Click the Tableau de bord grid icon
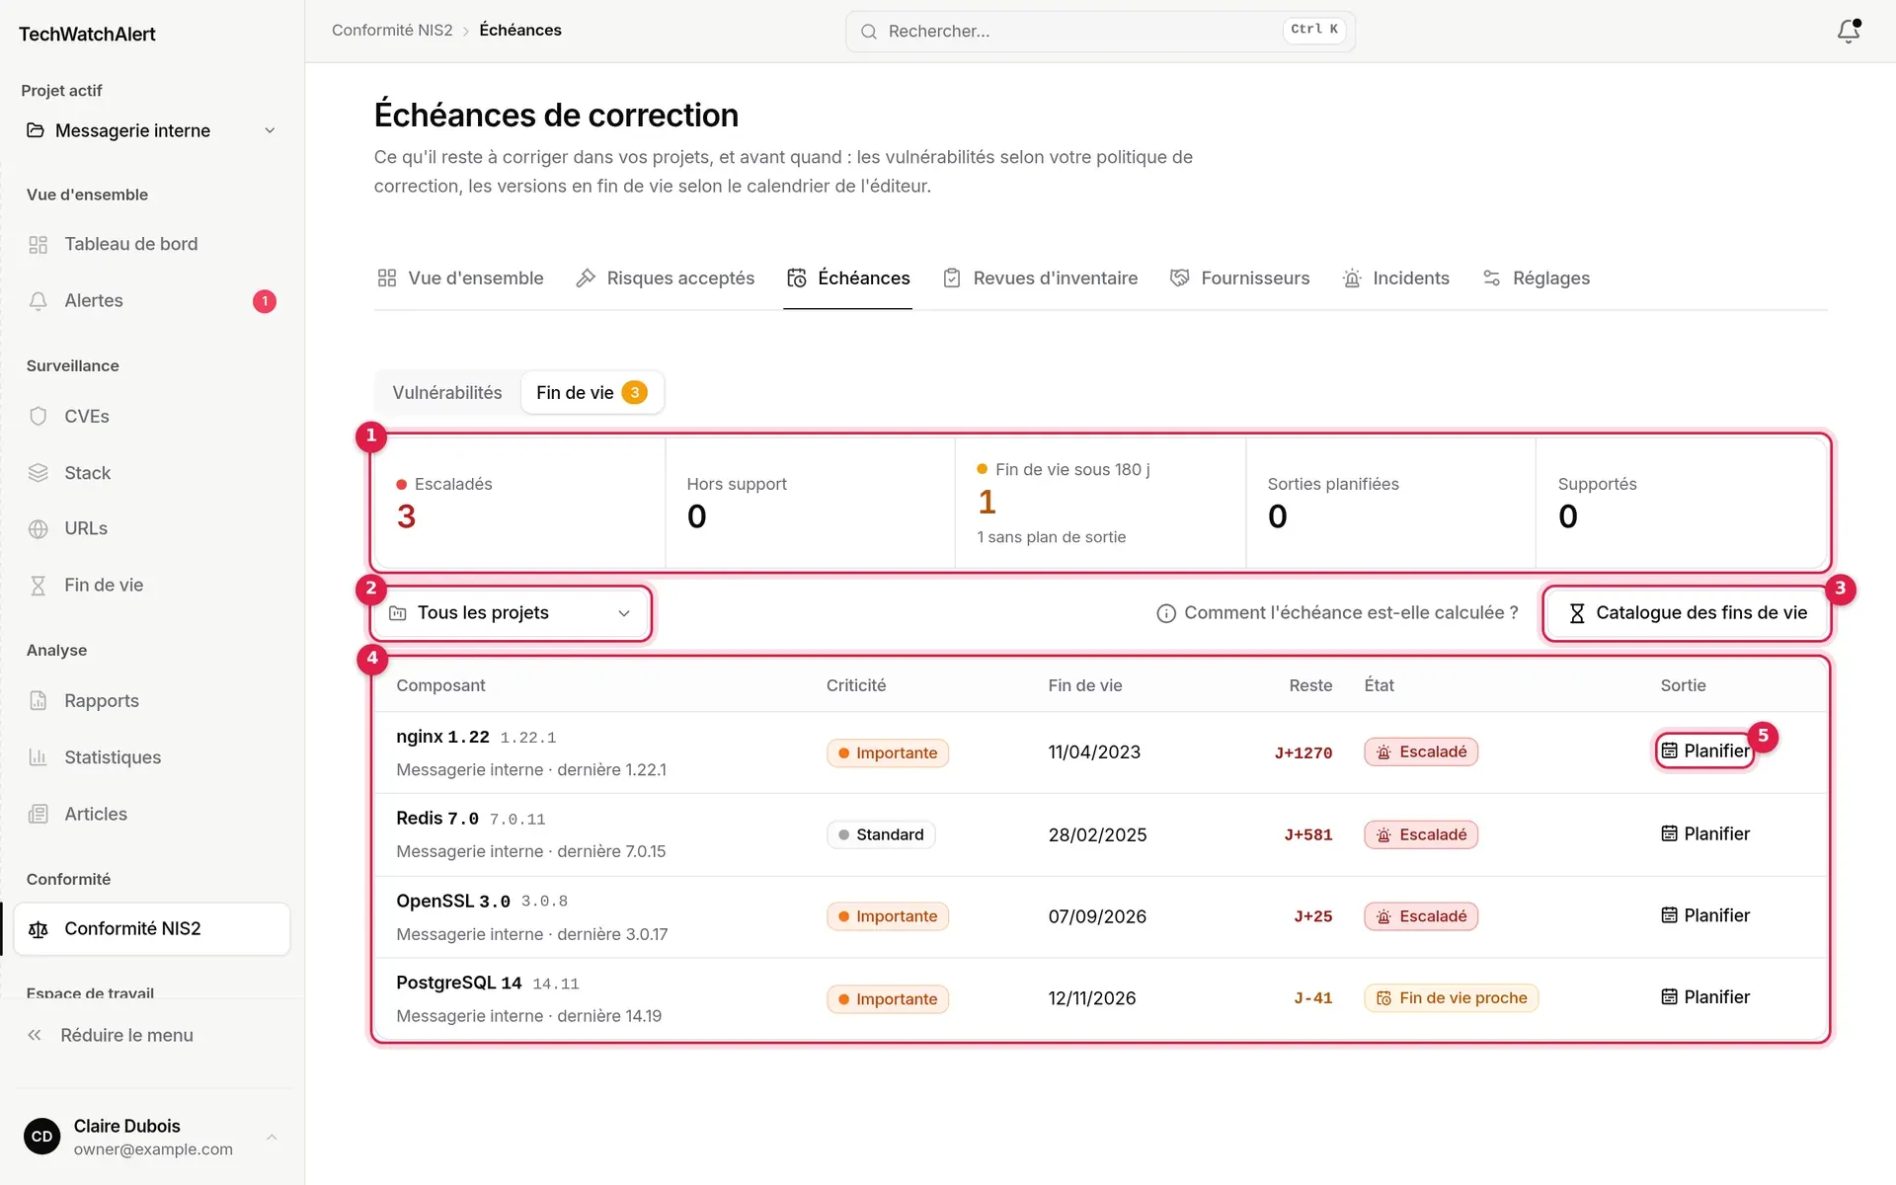 point(38,245)
